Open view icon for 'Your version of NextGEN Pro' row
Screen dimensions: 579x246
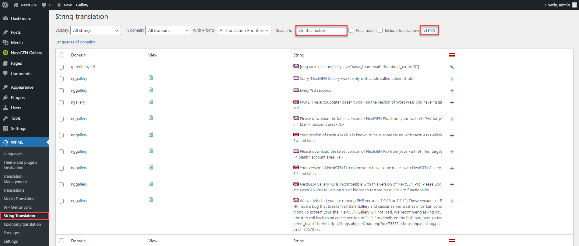pos(151,167)
